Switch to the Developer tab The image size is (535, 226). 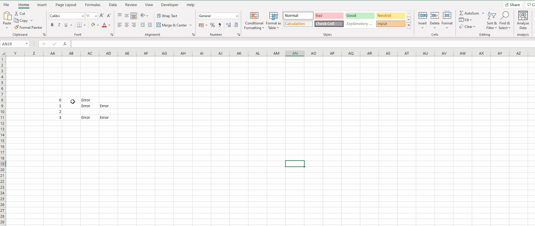point(170,5)
